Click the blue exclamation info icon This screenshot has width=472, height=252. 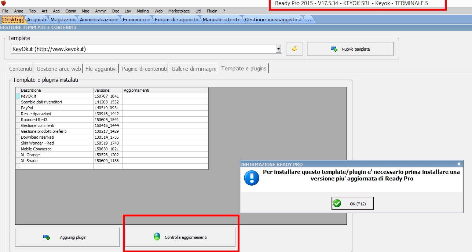pos(252,178)
